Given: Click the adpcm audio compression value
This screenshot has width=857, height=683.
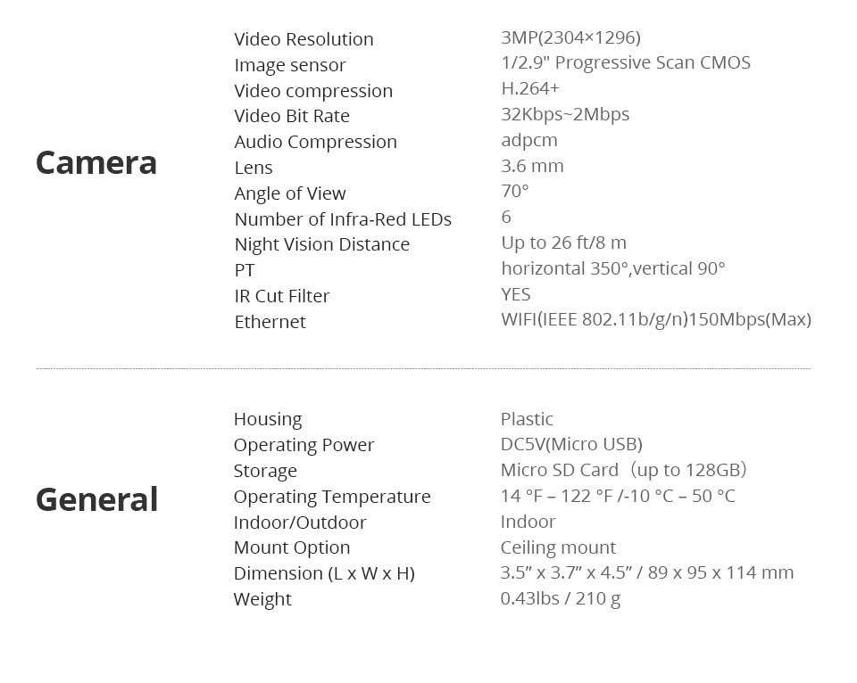Looking at the screenshot, I should pos(529,140).
